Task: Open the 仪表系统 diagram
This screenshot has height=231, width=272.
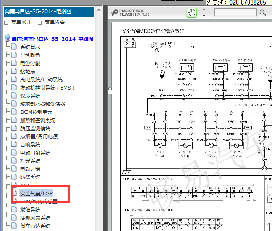Action: (30, 96)
